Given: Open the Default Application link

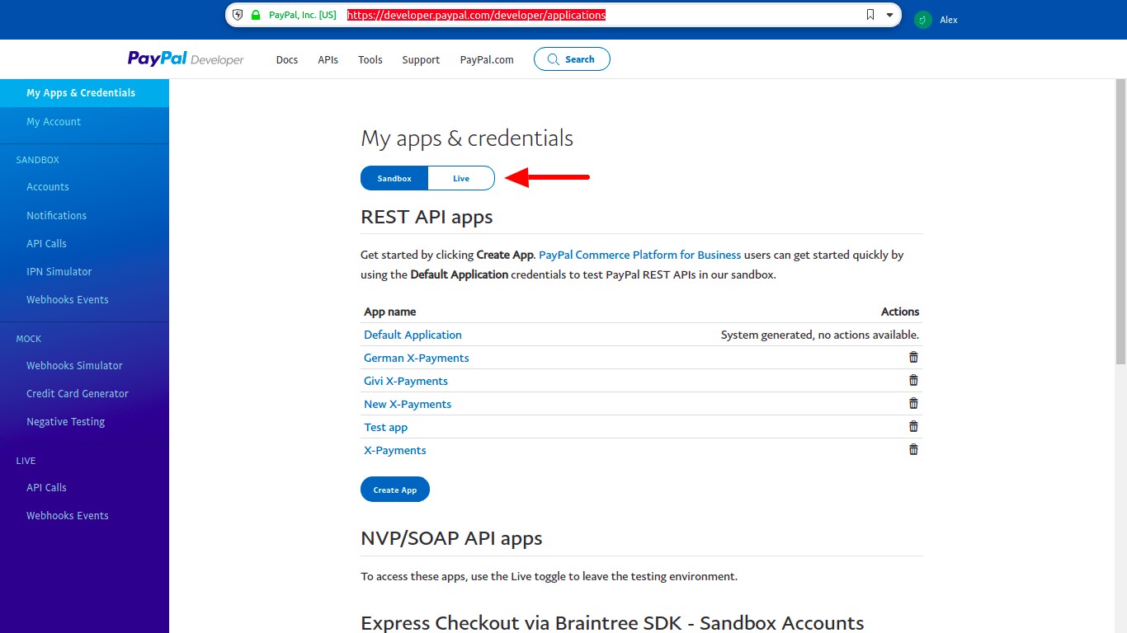Looking at the screenshot, I should tap(413, 335).
